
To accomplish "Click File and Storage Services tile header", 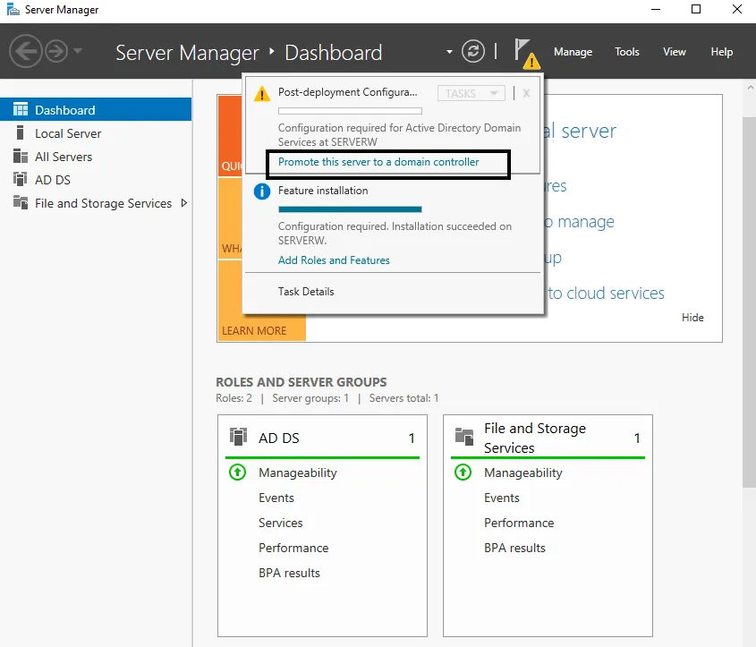I will tap(548, 438).
